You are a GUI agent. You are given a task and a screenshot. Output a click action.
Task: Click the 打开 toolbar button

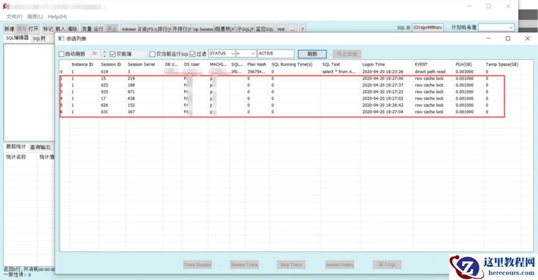pos(33,29)
